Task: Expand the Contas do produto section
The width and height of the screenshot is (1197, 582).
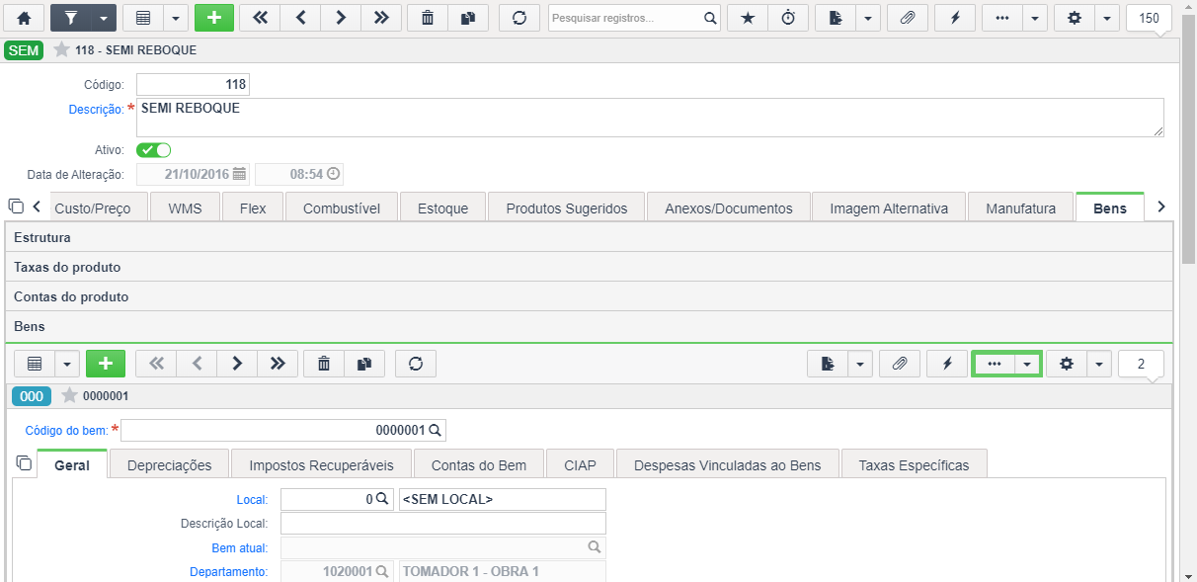Action: 590,296
